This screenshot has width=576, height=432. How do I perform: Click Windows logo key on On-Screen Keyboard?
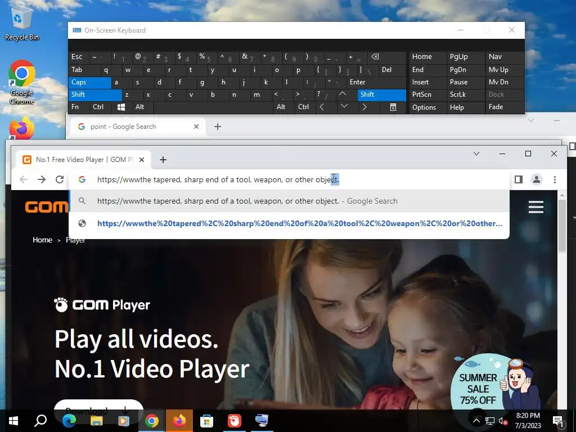[x=121, y=107]
